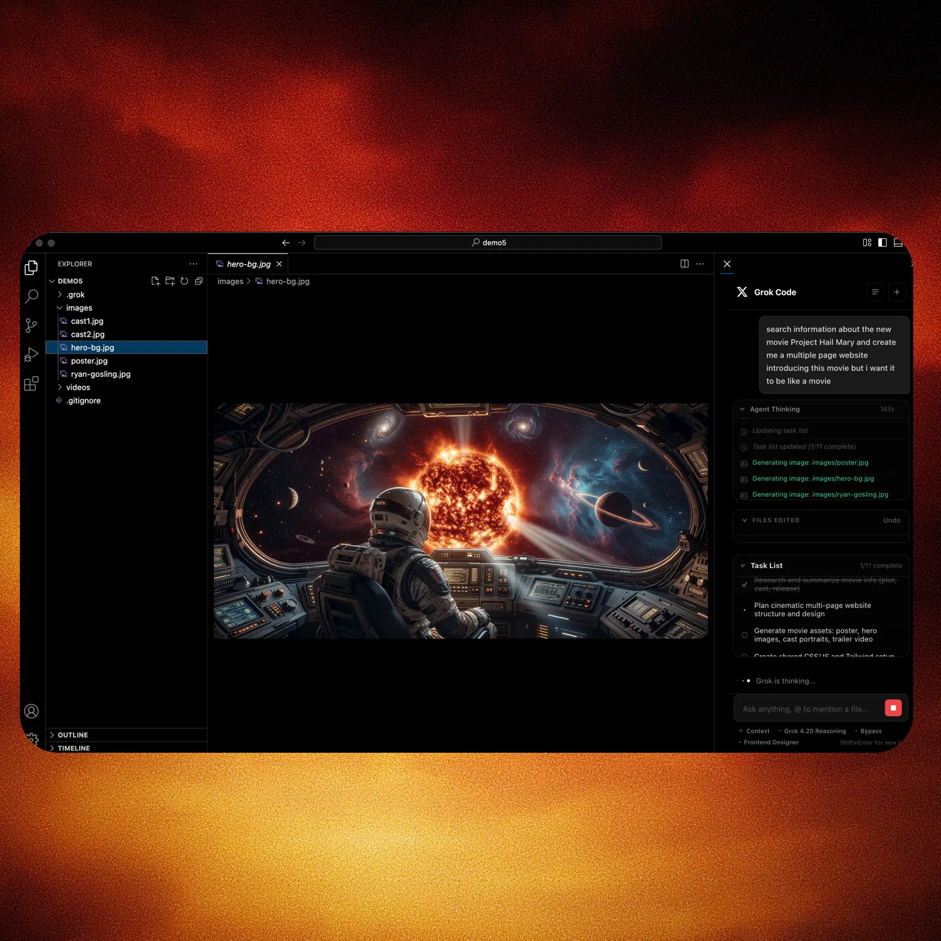Viewport: 941px width, 941px height.
Task: Click Undo in Files Edited
Action: click(x=892, y=520)
